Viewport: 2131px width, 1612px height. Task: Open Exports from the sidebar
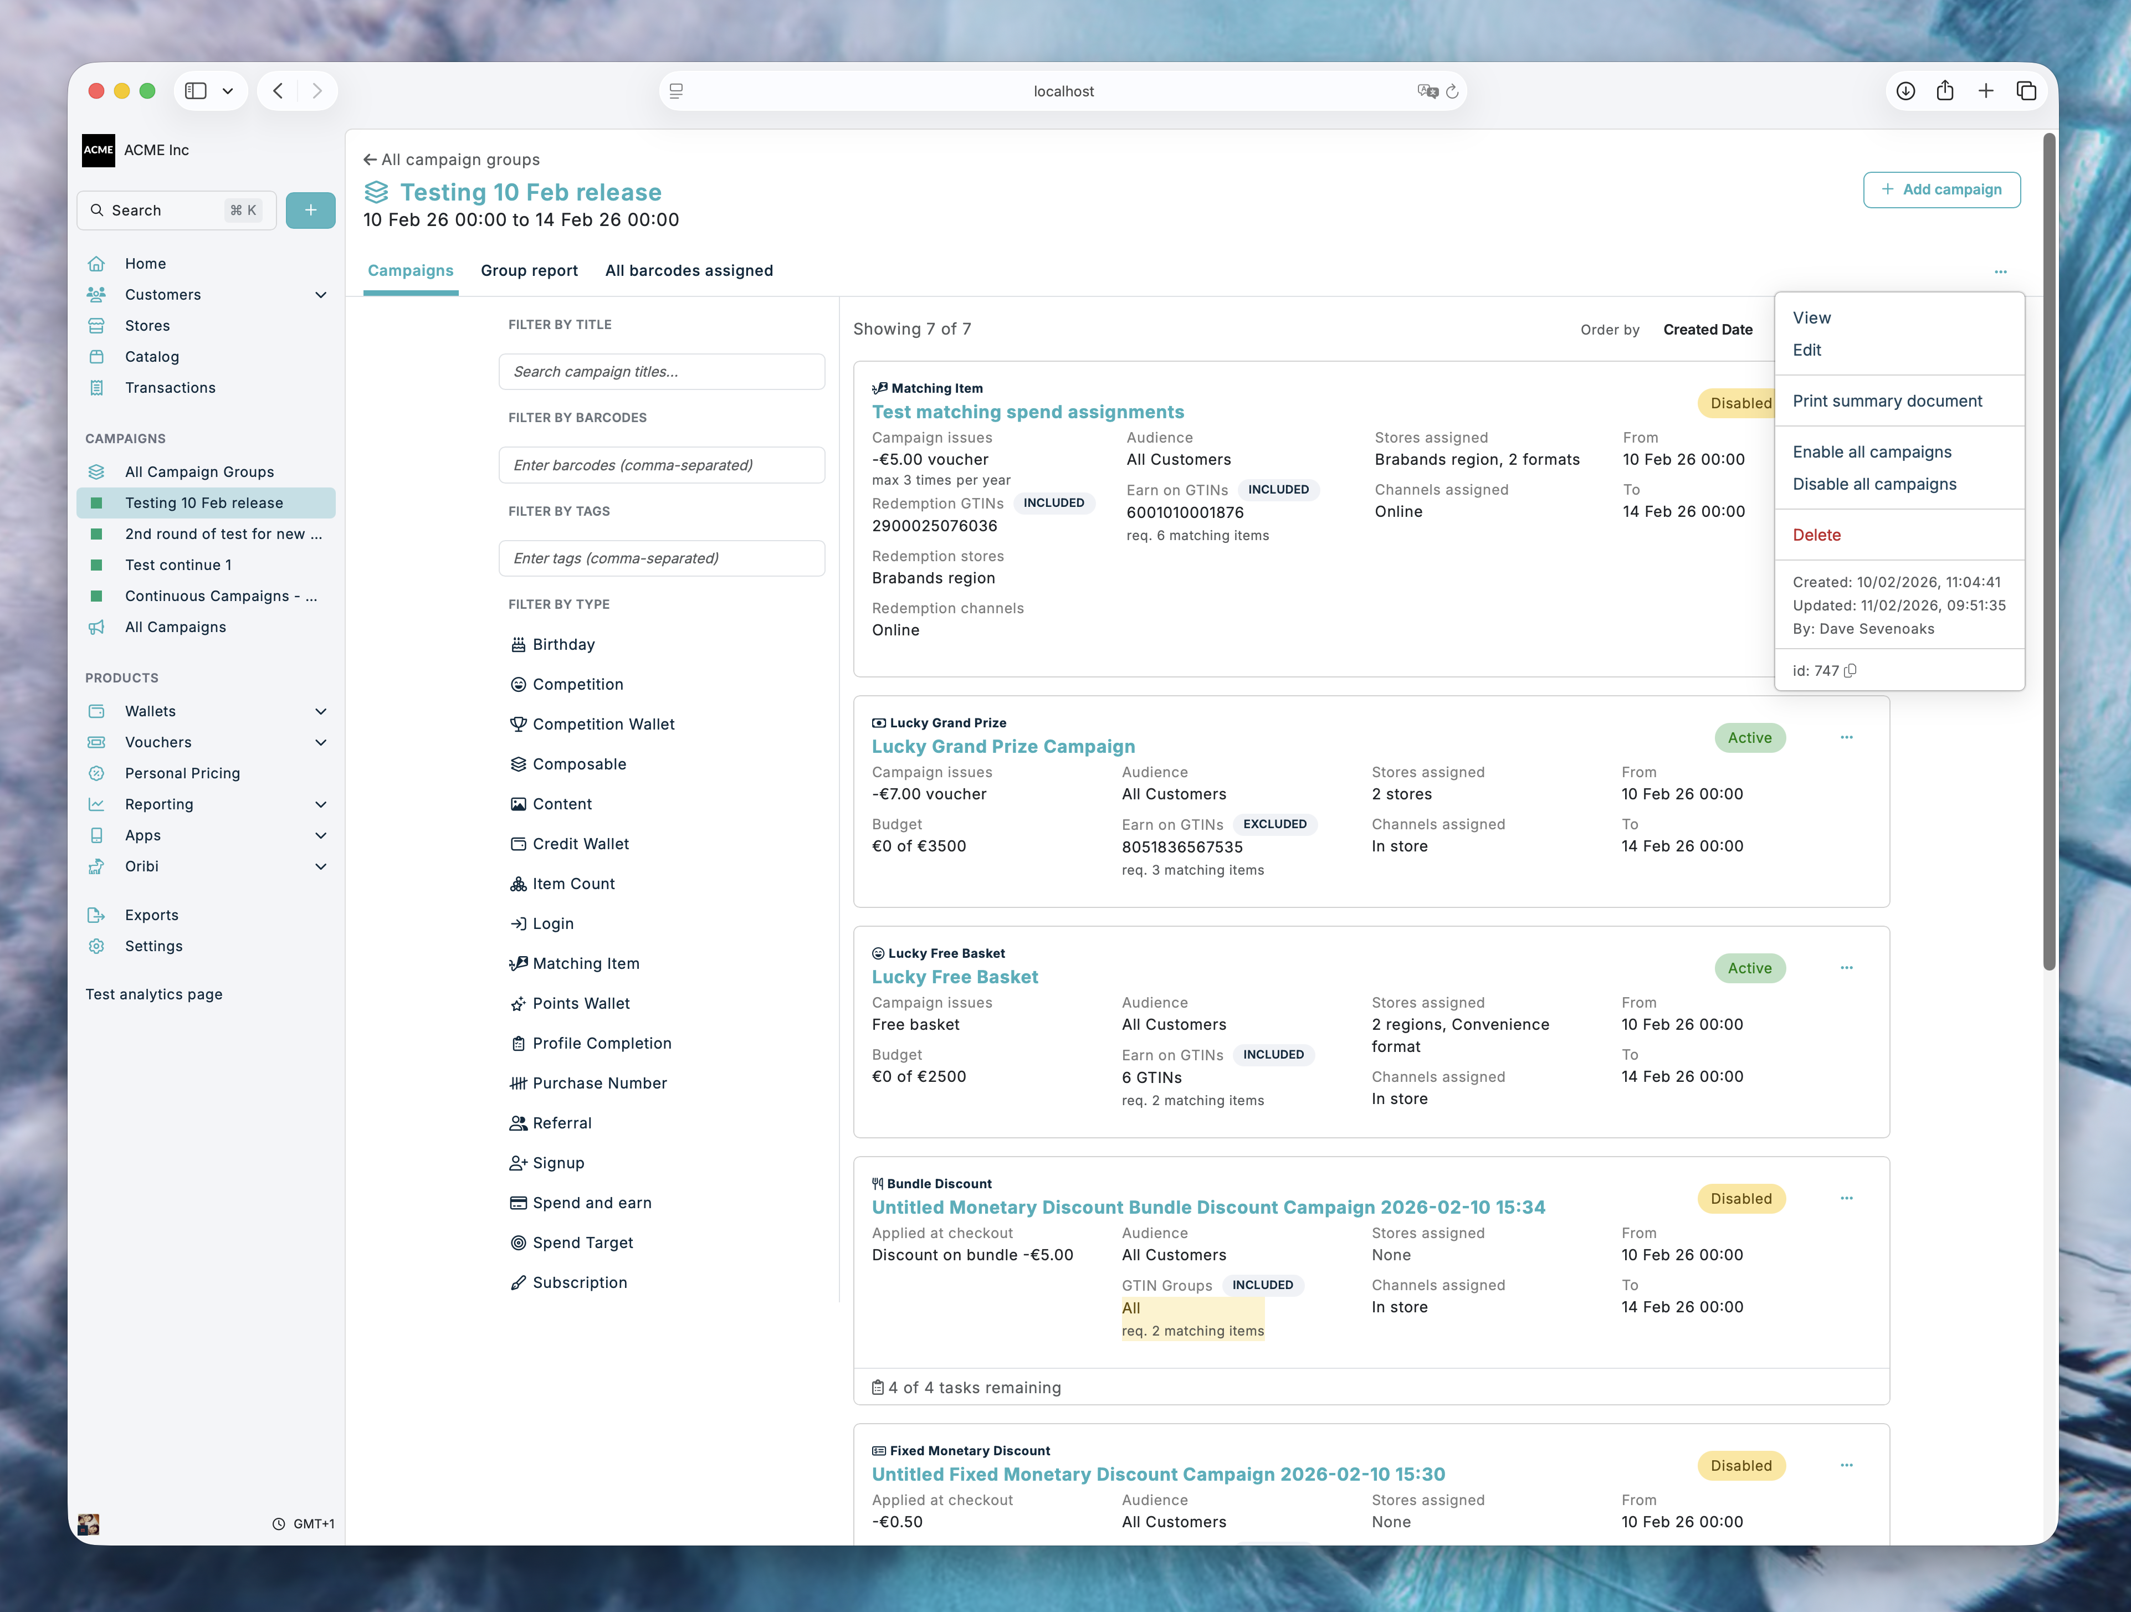click(x=151, y=915)
